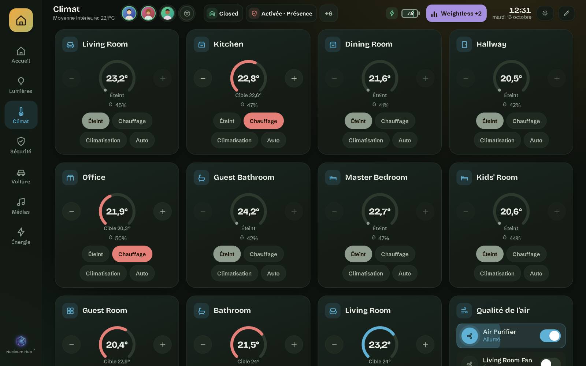Screen dimensions: 586x366
Task: Select the Climat sidebar tab
Action: tap(21, 115)
